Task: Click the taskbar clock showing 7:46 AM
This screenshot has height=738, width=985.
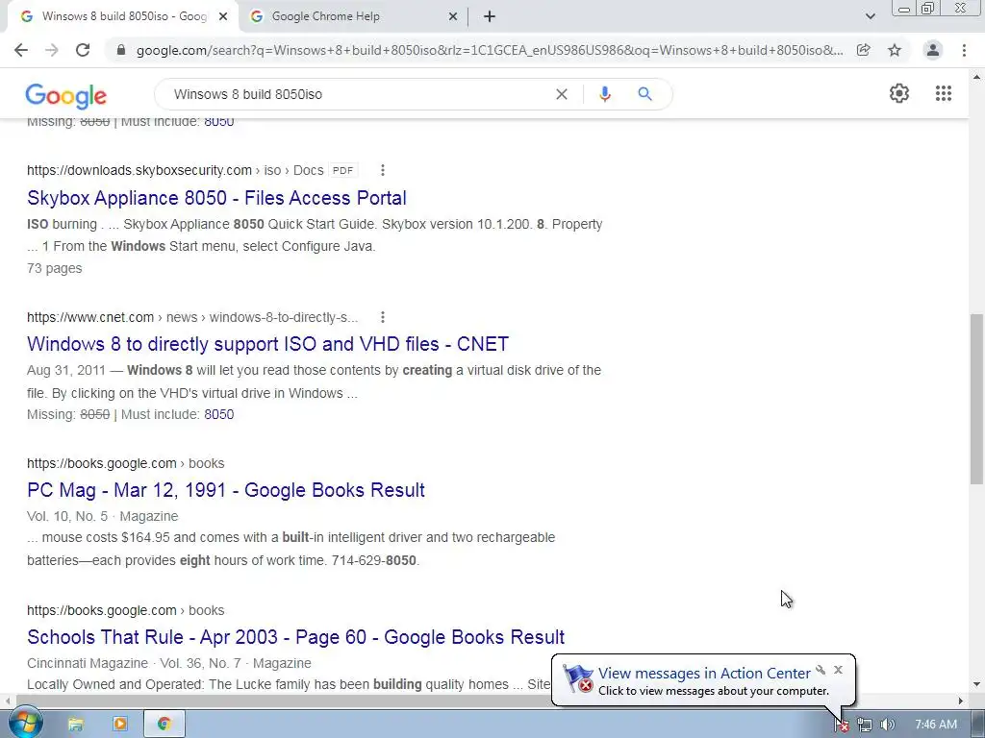Action: tap(936, 725)
